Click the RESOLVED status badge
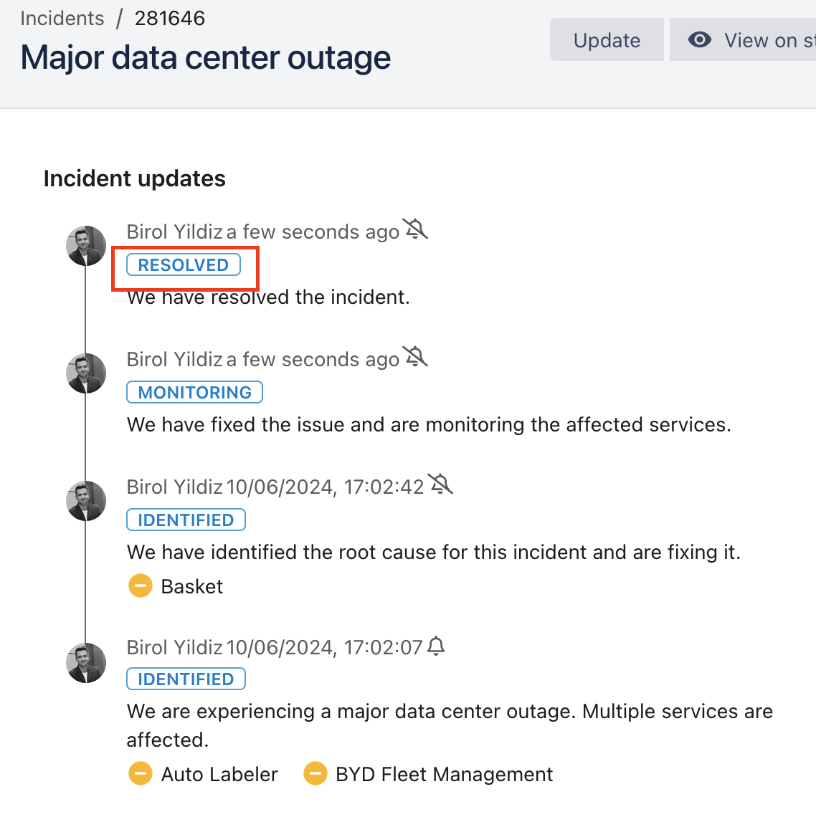The image size is (816, 817). (184, 265)
